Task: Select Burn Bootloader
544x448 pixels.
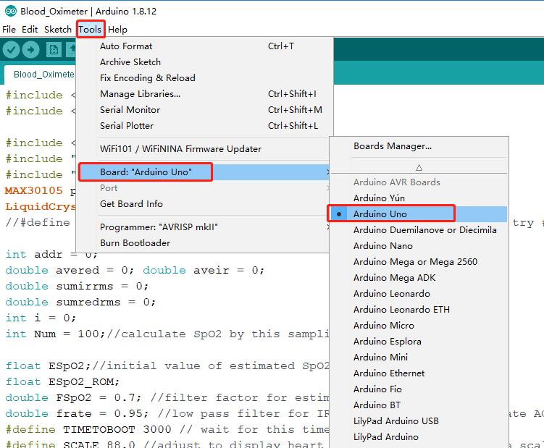Action: [x=135, y=242]
